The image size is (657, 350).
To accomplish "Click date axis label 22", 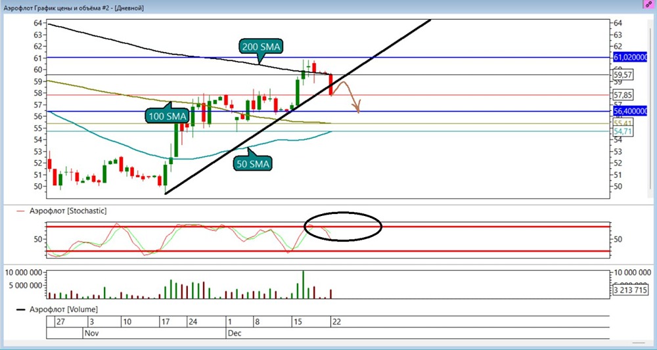I will [336, 322].
